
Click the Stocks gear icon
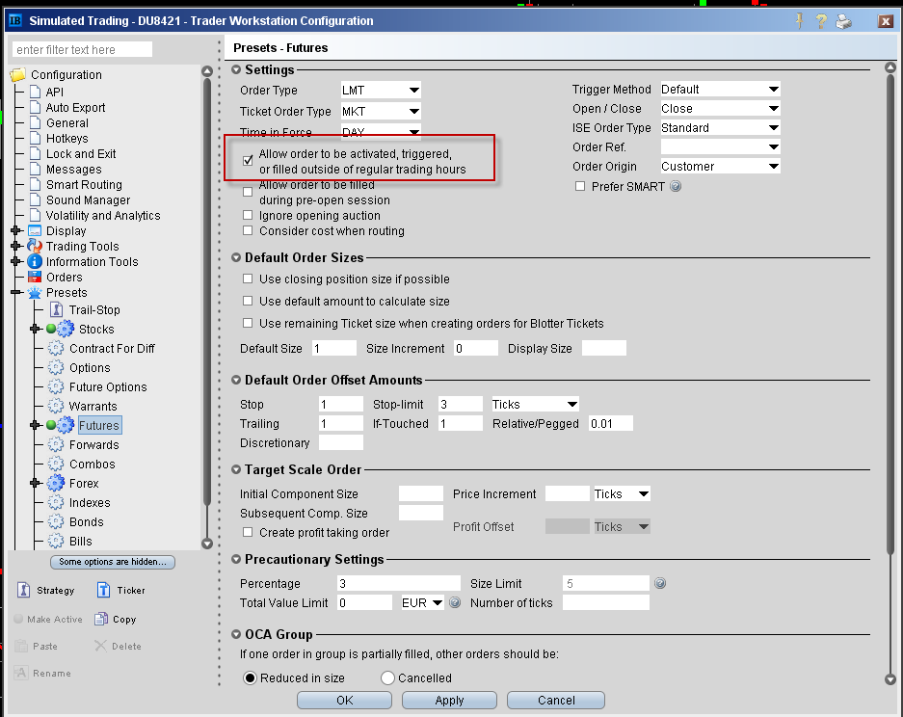tap(66, 329)
